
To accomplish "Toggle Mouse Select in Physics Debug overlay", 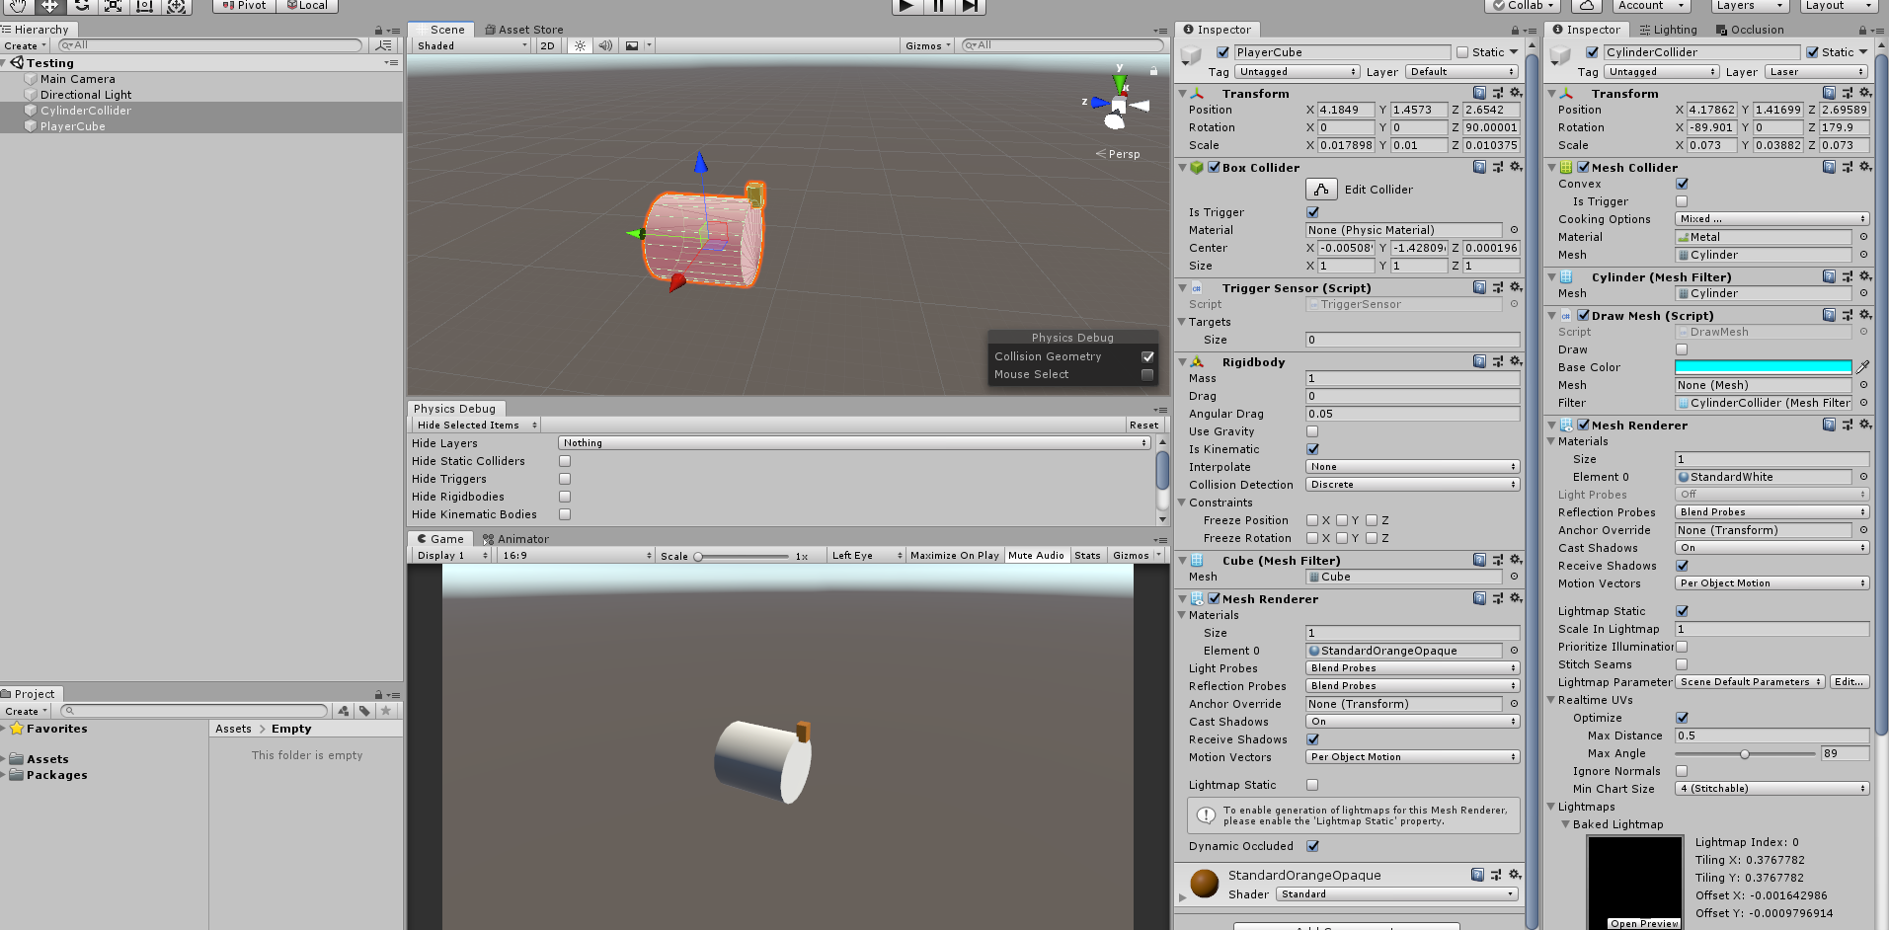I will [x=1147, y=374].
